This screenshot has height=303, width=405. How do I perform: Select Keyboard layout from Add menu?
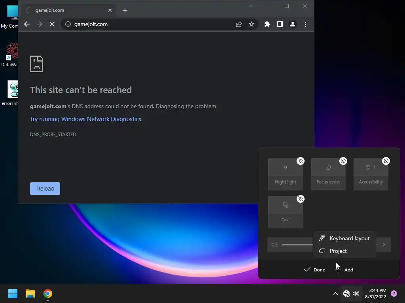pyautogui.click(x=344, y=238)
